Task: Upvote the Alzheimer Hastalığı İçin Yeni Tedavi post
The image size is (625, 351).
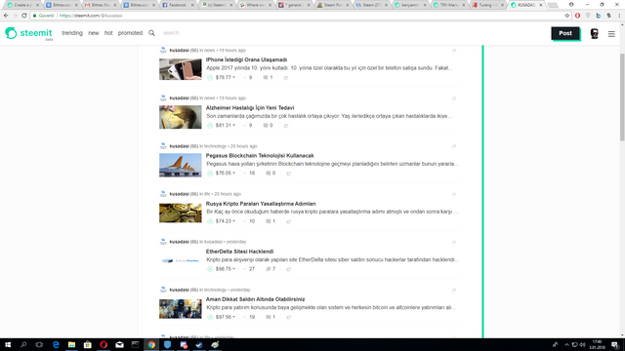Action: pyautogui.click(x=210, y=126)
